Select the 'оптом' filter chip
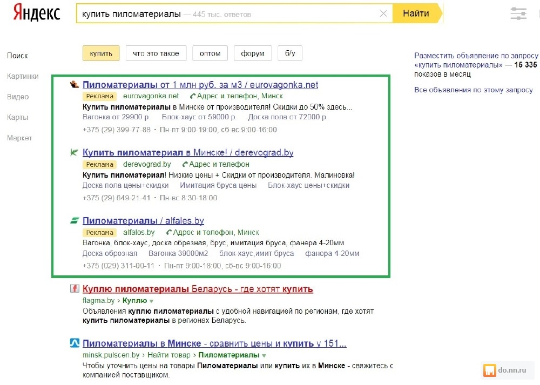Image resolution: width=540 pixels, height=385 pixels. (210, 53)
